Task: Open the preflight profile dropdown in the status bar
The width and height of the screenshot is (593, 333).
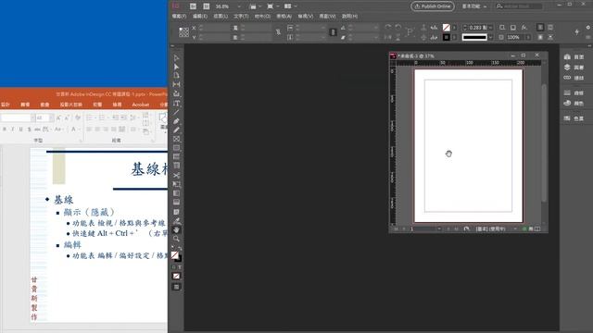Action: coord(515,228)
